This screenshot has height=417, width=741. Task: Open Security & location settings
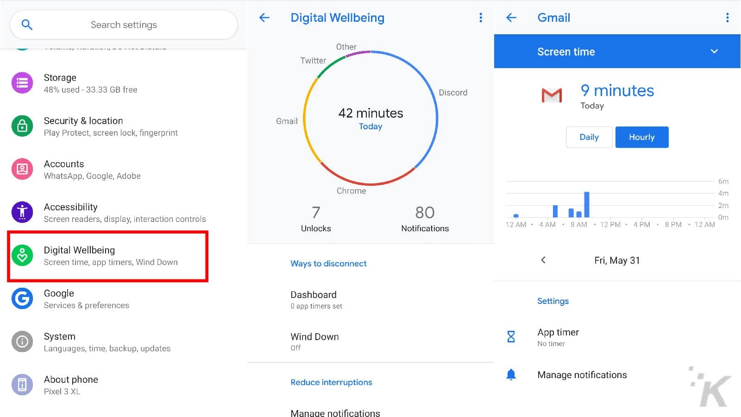coord(124,126)
